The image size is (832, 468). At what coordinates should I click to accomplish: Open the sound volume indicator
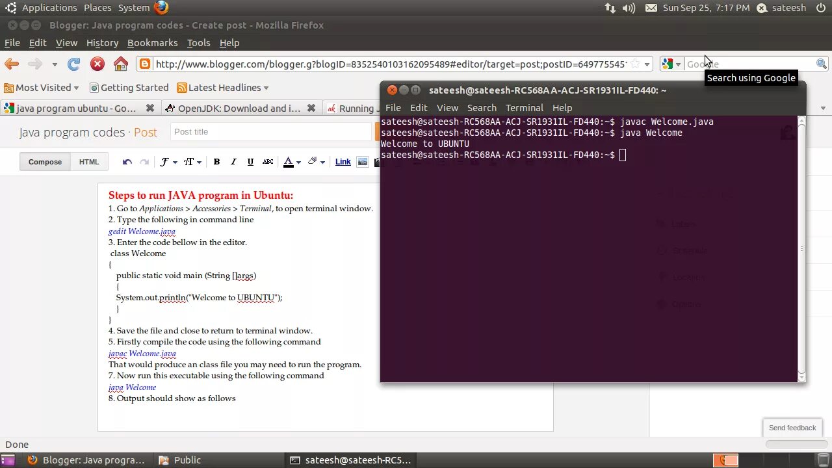coord(629,8)
